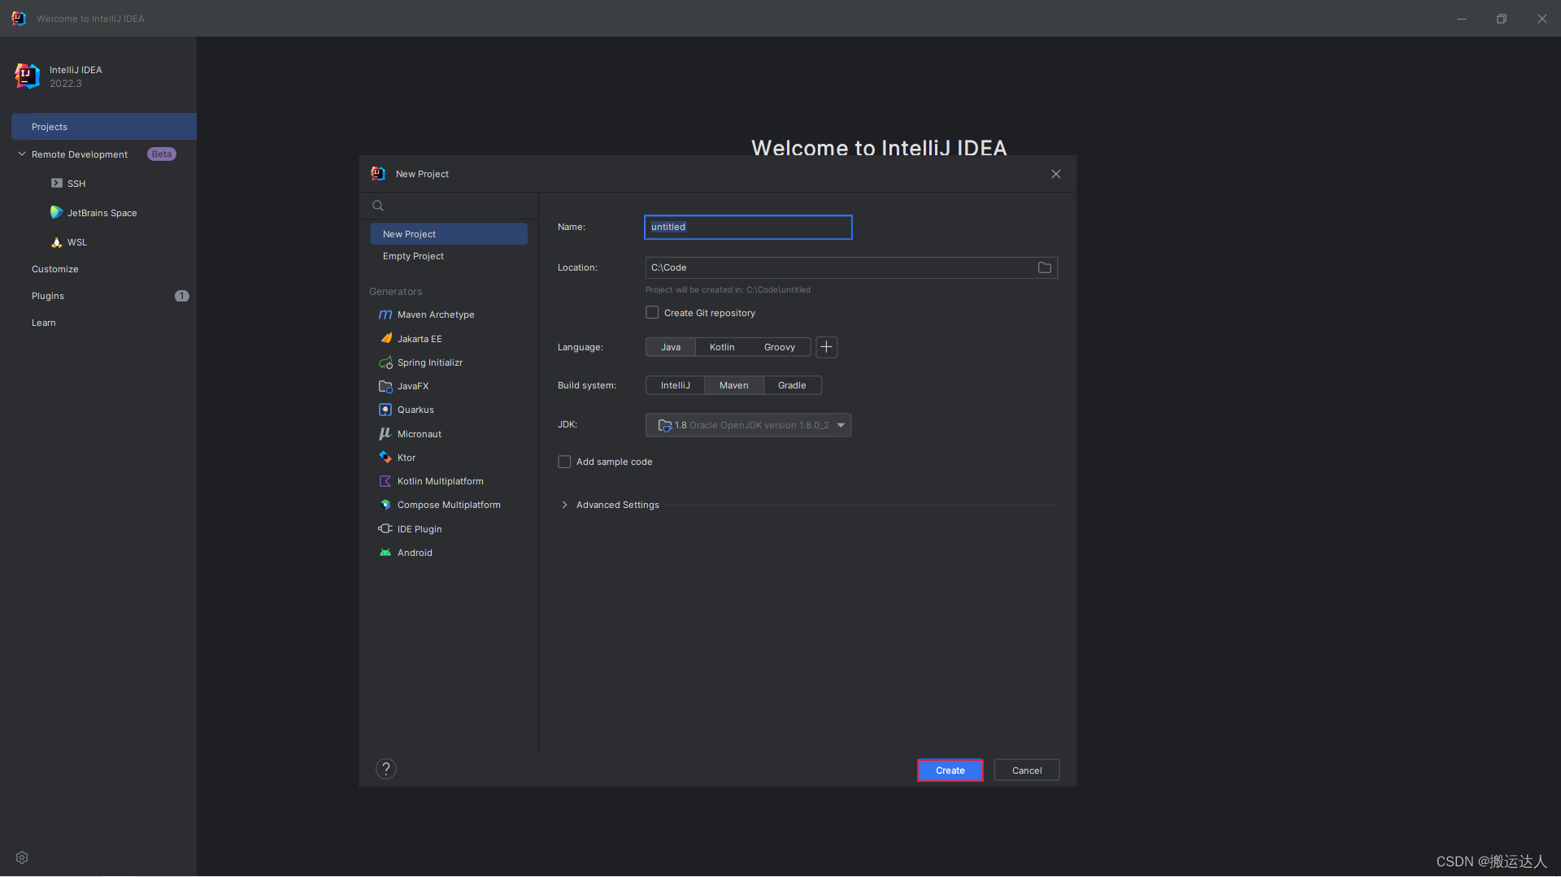
Task: Choose Gradle build system
Action: (792, 385)
